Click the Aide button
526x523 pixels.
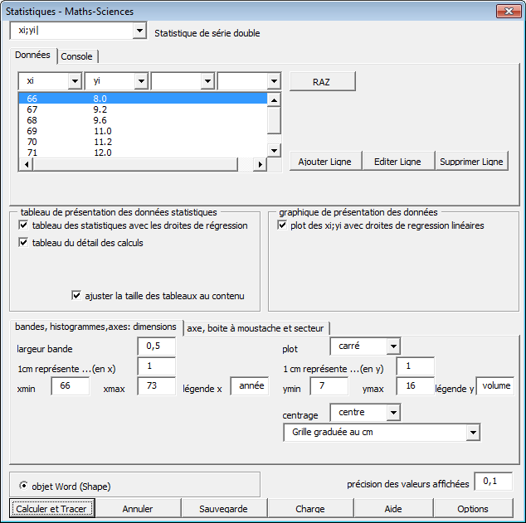click(x=393, y=508)
